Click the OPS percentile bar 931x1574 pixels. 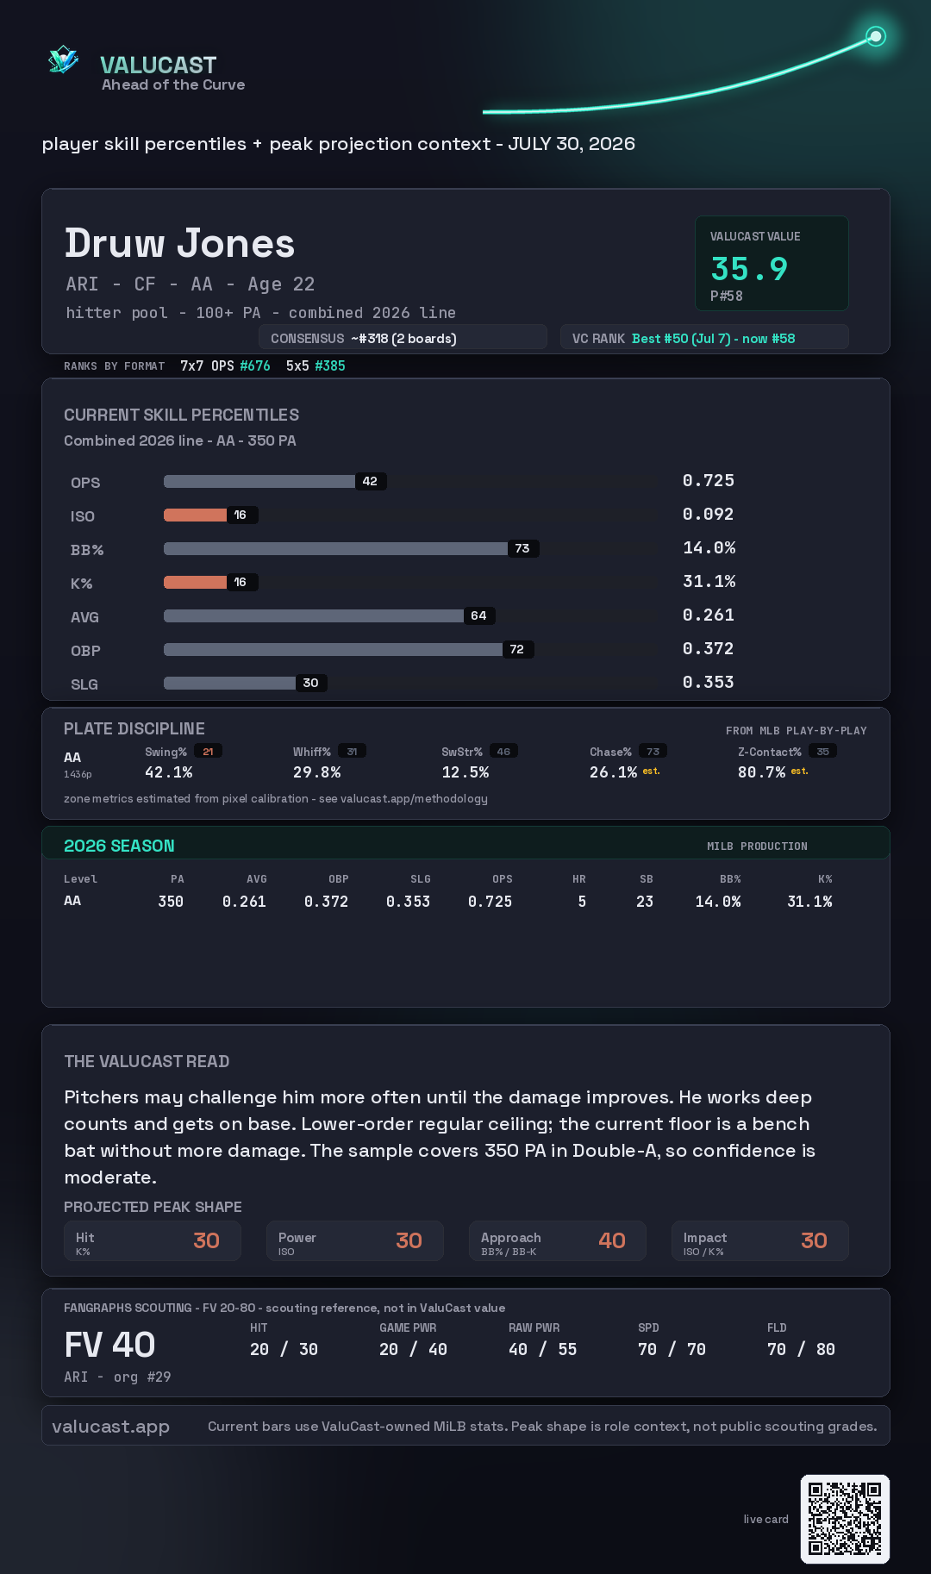tap(275, 481)
